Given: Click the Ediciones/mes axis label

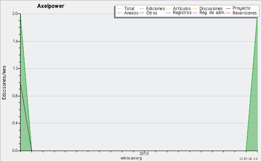Looking at the screenshot, I should click(4, 83).
